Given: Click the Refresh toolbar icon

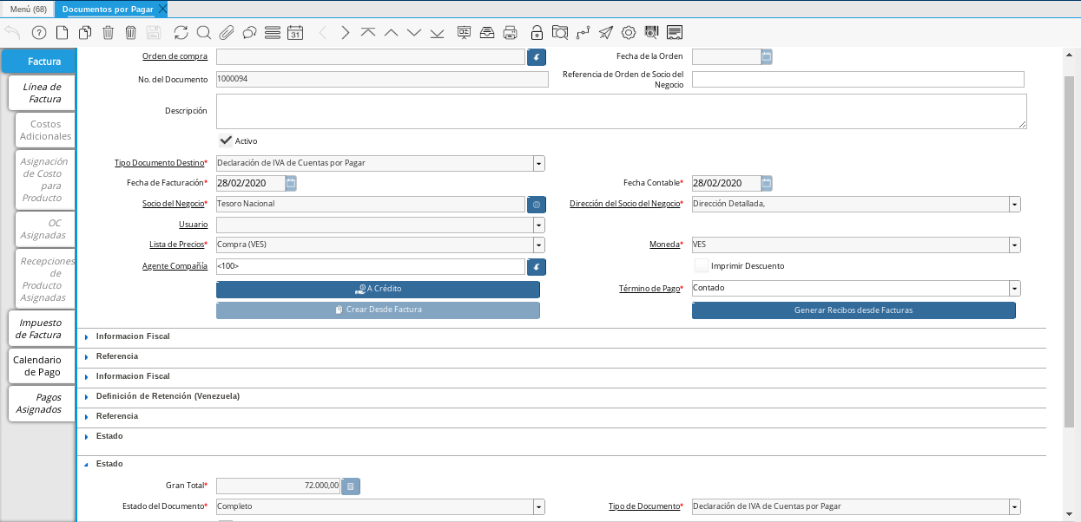Looking at the screenshot, I should tap(181, 33).
